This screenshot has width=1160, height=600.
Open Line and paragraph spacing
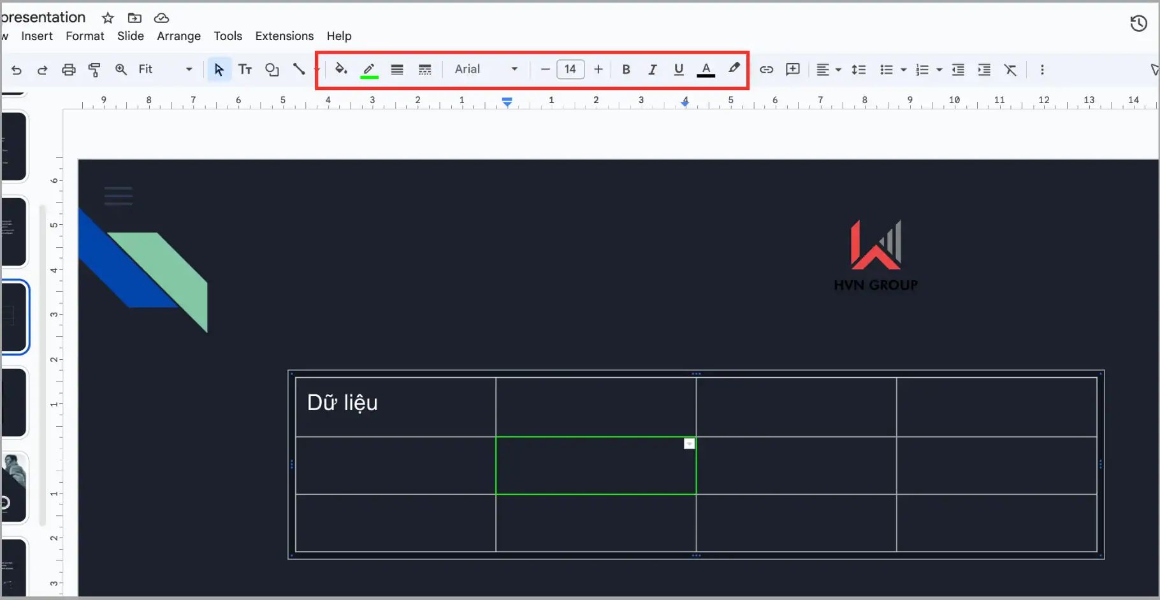pyautogui.click(x=859, y=69)
